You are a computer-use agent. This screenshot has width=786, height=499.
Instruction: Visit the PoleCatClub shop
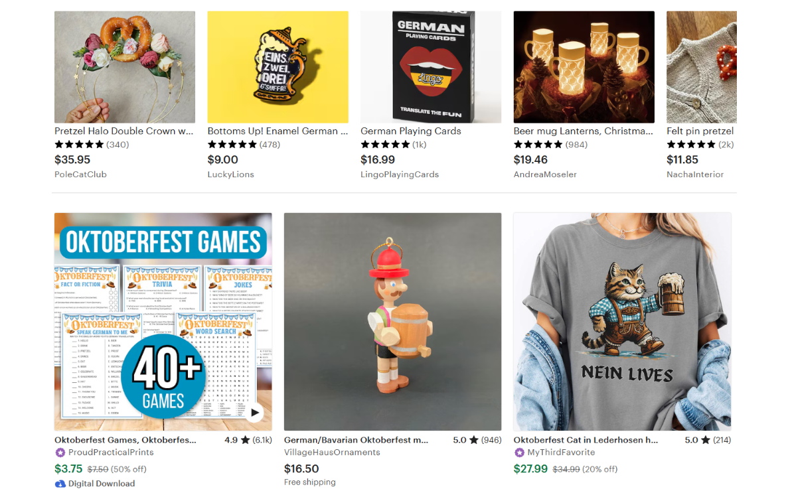[81, 175]
